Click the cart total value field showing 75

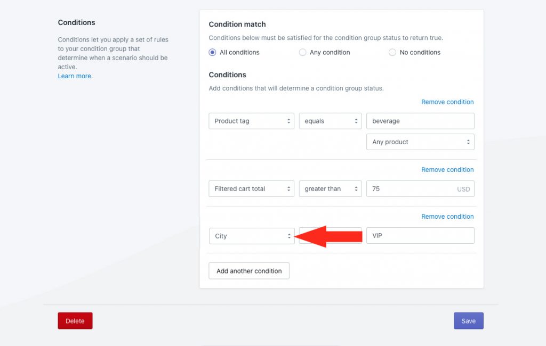coord(420,189)
